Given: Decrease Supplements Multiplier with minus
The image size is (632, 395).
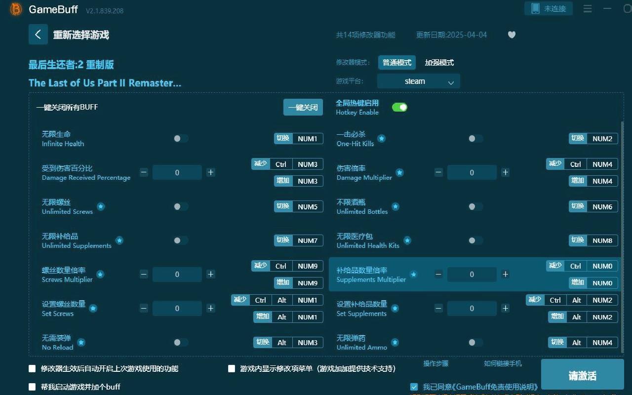Looking at the screenshot, I should [438, 274].
